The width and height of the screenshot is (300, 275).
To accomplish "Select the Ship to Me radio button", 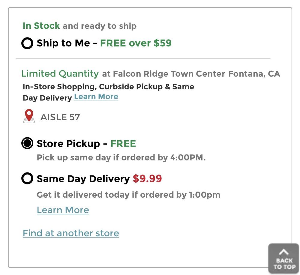I will click(27, 43).
